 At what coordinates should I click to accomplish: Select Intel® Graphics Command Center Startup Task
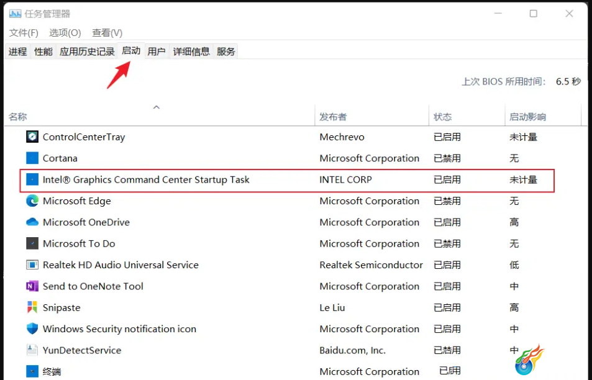(146, 179)
